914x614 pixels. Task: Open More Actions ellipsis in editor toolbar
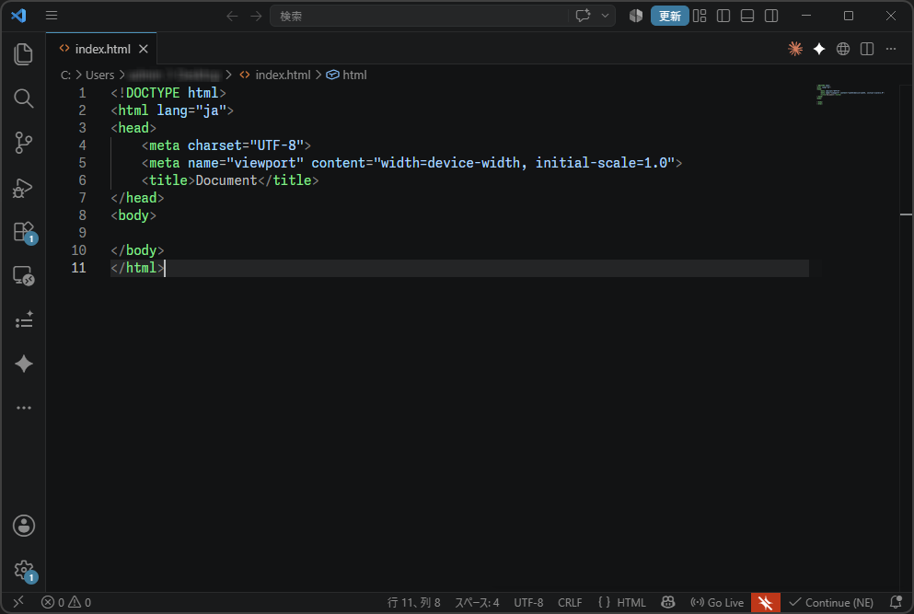click(x=891, y=49)
